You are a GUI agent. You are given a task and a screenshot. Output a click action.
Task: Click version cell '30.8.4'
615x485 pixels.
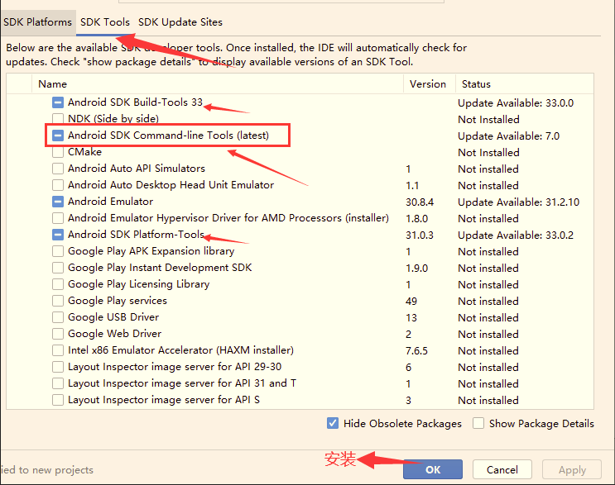[x=420, y=202]
